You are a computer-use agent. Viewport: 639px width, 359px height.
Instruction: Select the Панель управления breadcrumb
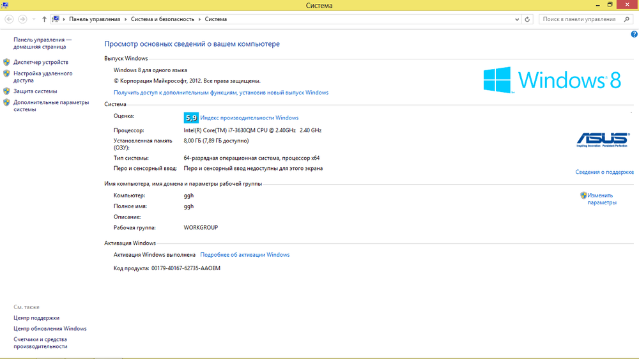[95, 19]
